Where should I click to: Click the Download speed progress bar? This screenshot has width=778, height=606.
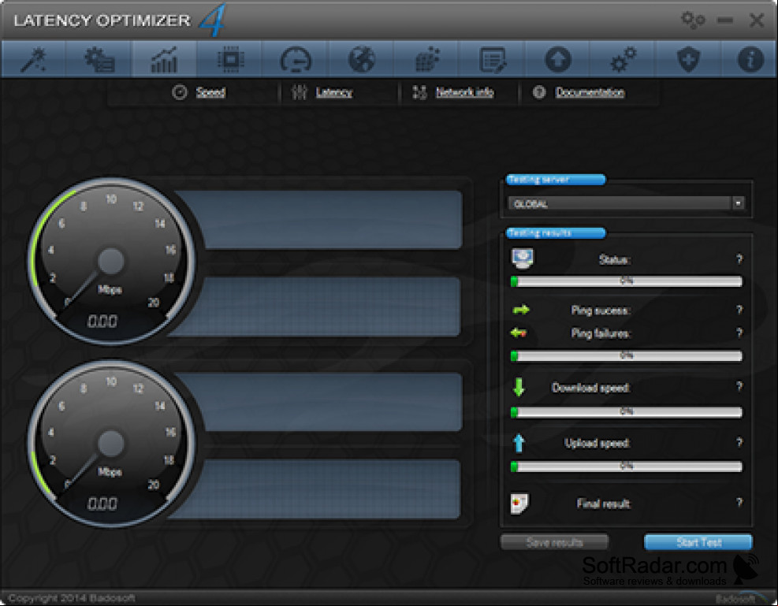click(627, 411)
